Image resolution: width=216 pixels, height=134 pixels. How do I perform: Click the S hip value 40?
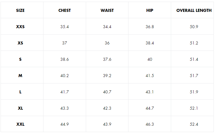click(150, 59)
